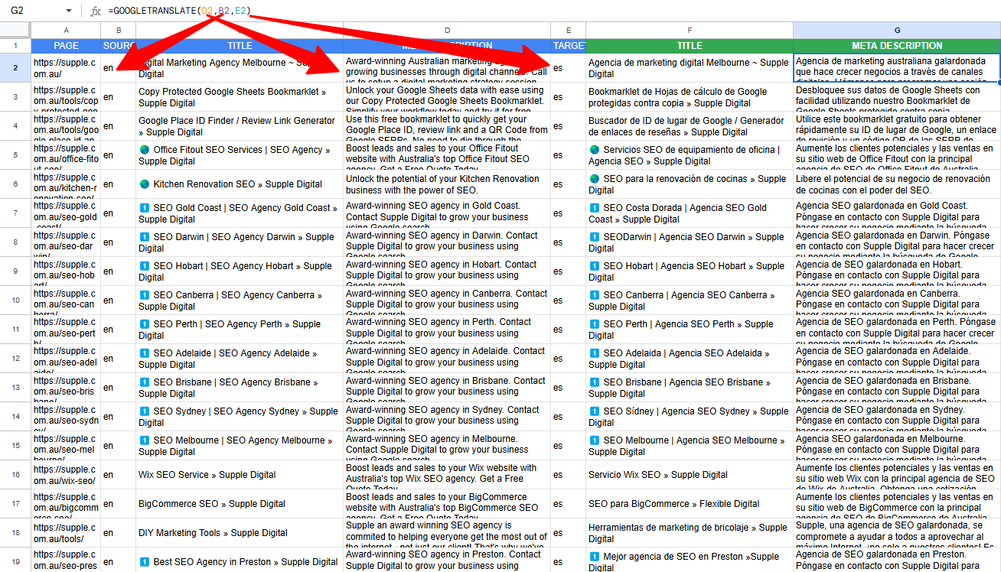Select row 19 header number
This screenshot has width=1001, height=572.
[15, 562]
